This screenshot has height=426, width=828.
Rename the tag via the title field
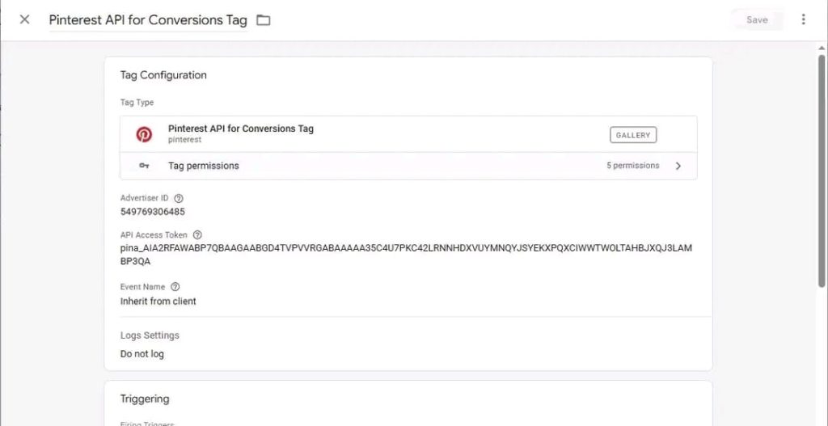[148, 20]
